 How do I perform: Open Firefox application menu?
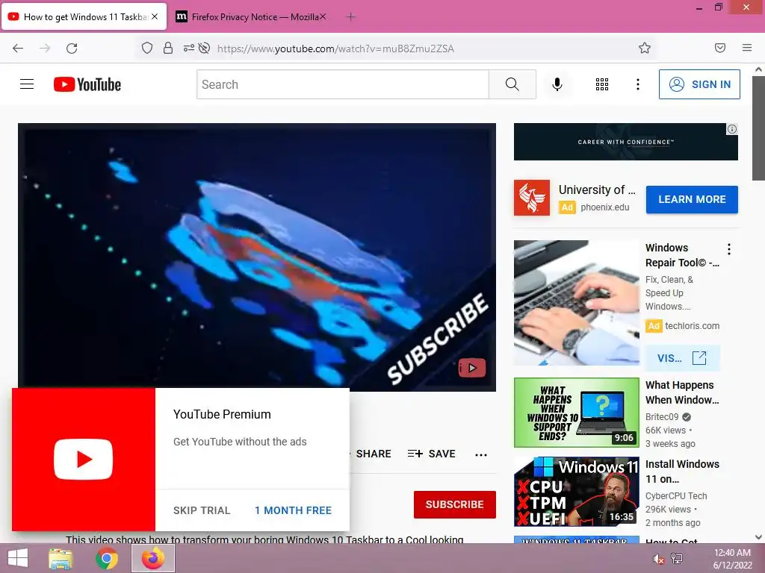coord(747,48)
